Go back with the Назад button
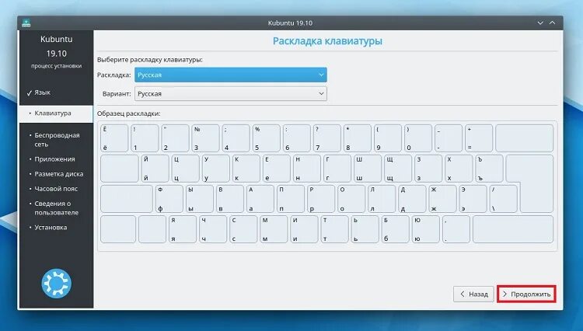This screenshot has height=331, width=583. click(x=473, y=294)
